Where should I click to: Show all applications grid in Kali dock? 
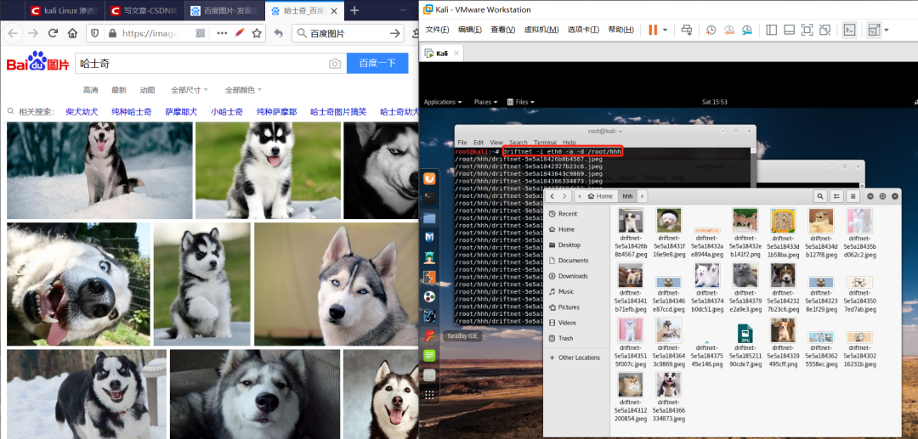click(x=429, y=395)
